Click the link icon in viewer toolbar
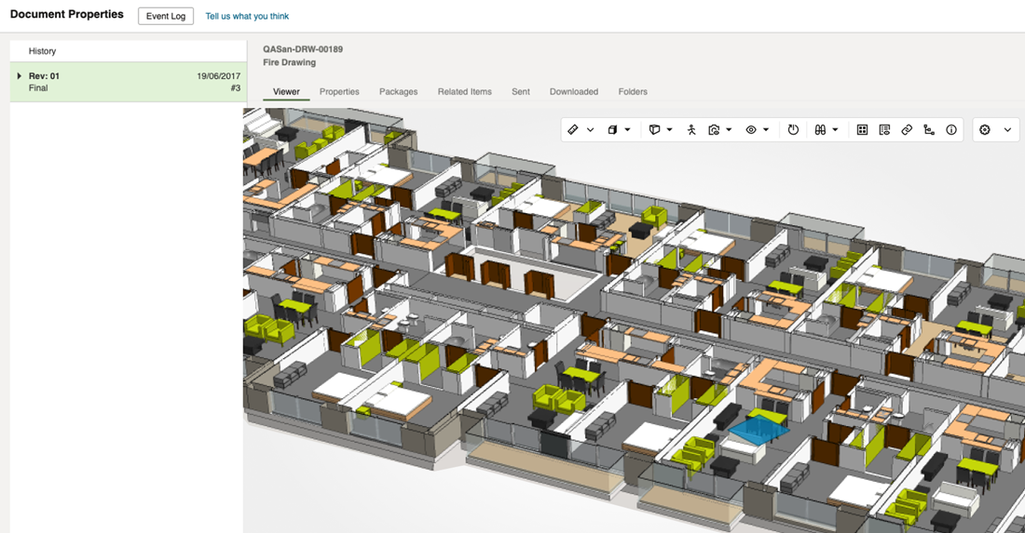Screen dimensions: 1025x533 [x=907, y=130]
